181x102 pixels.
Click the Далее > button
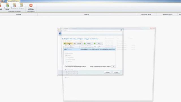click(x=107, y=72)
